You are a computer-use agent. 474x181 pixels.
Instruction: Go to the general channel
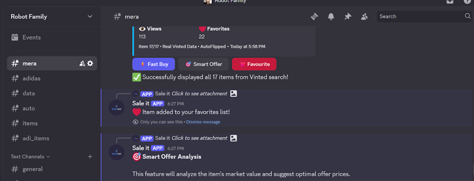point(33,169)
